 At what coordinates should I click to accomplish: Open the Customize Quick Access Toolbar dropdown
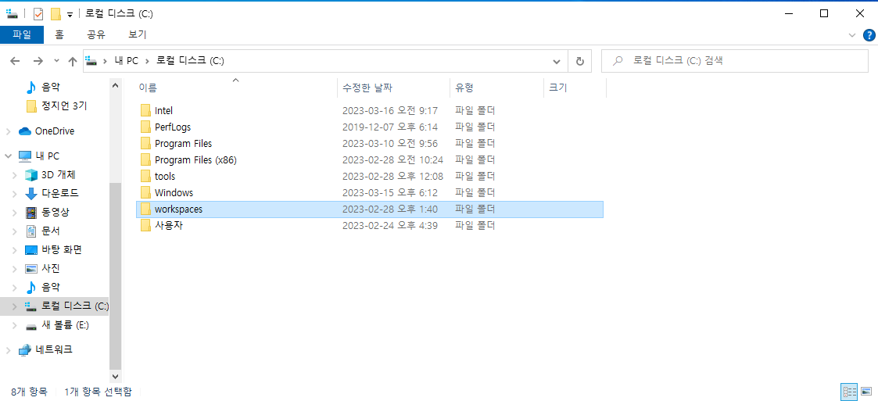pyautogui.click(x=70, y=15)
